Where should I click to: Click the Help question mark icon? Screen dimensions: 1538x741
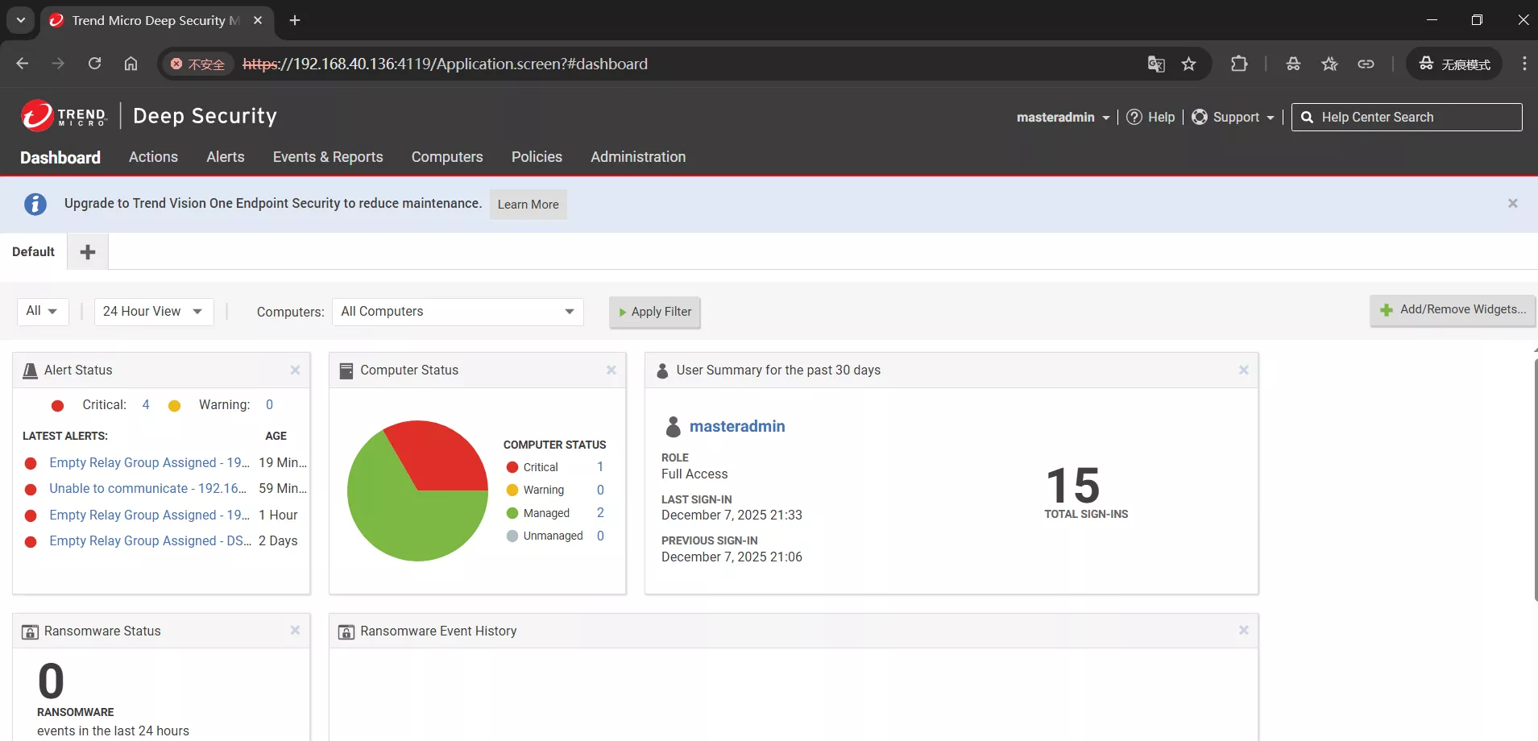pos(1134,117)
